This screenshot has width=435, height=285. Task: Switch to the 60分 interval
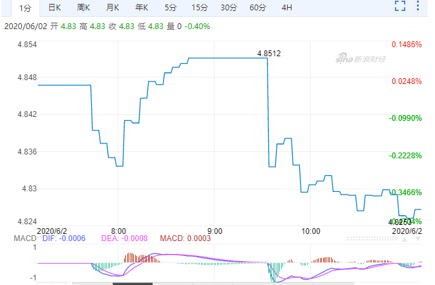click(x=257, y=8)
